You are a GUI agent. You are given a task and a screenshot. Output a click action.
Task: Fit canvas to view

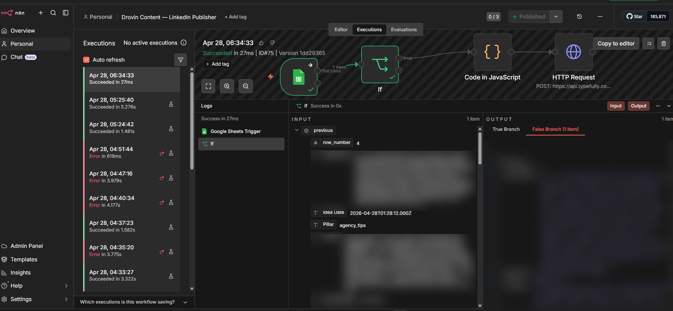208,86
